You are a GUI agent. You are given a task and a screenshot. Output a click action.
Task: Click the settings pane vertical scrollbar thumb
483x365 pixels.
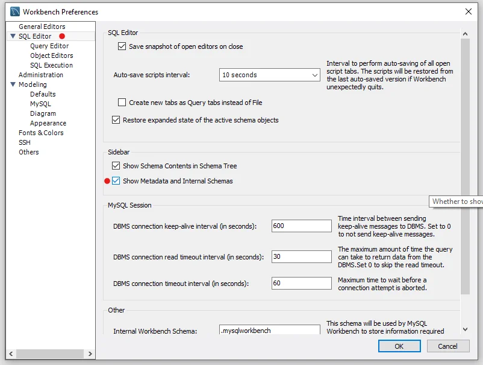[x=465, y=167]
